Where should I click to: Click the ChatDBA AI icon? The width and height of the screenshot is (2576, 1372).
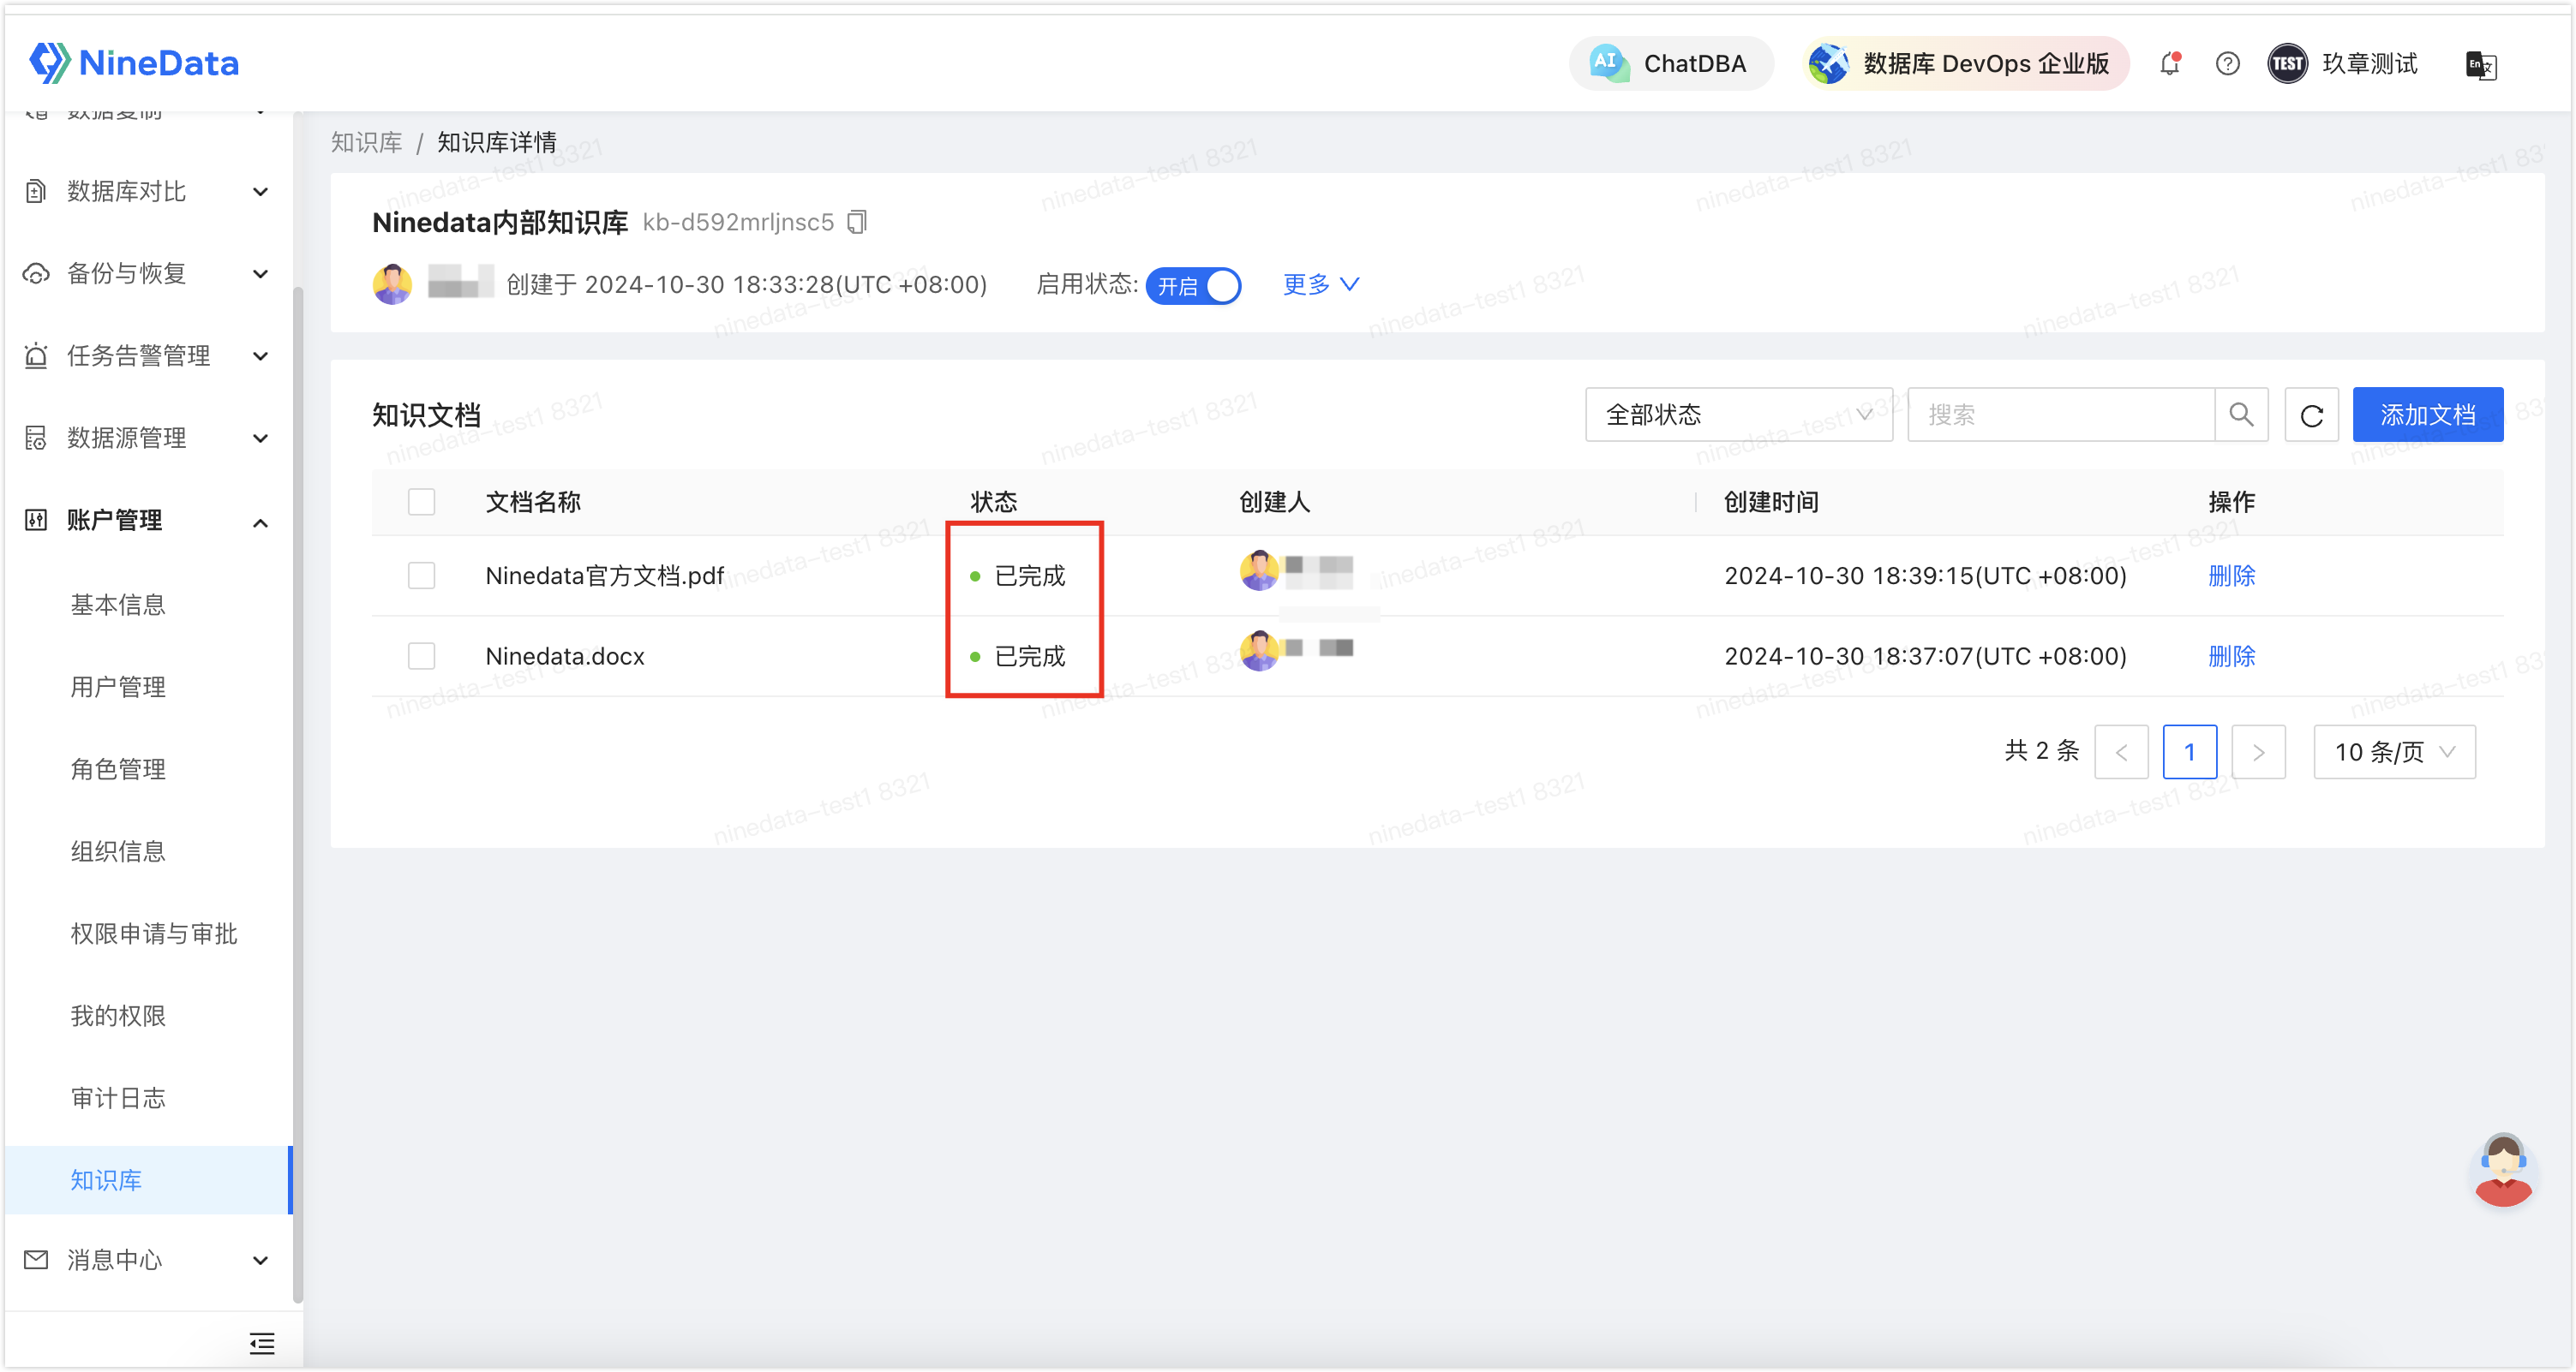click(x=1608, y=63)
